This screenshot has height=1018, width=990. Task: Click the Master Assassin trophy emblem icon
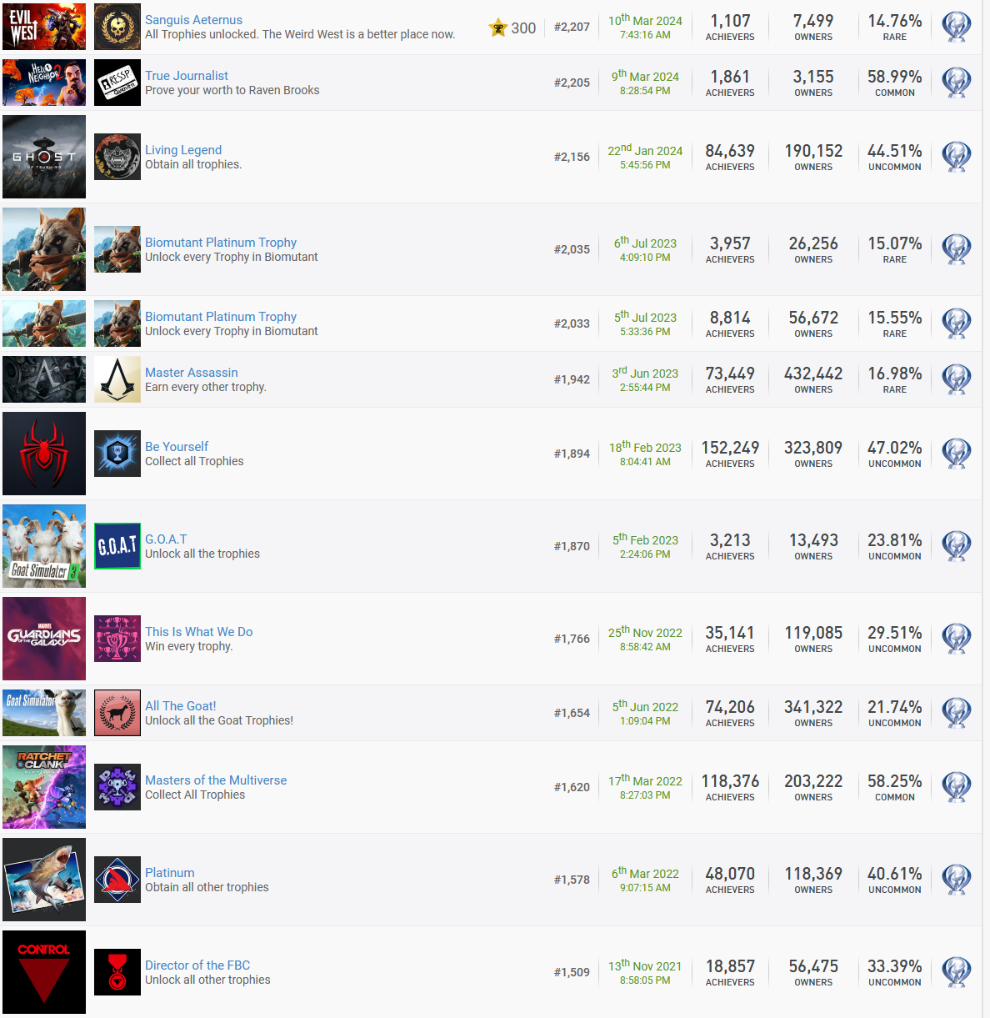pos(117,379)
